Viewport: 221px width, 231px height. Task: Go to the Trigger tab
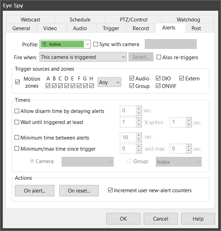point(111,28)
